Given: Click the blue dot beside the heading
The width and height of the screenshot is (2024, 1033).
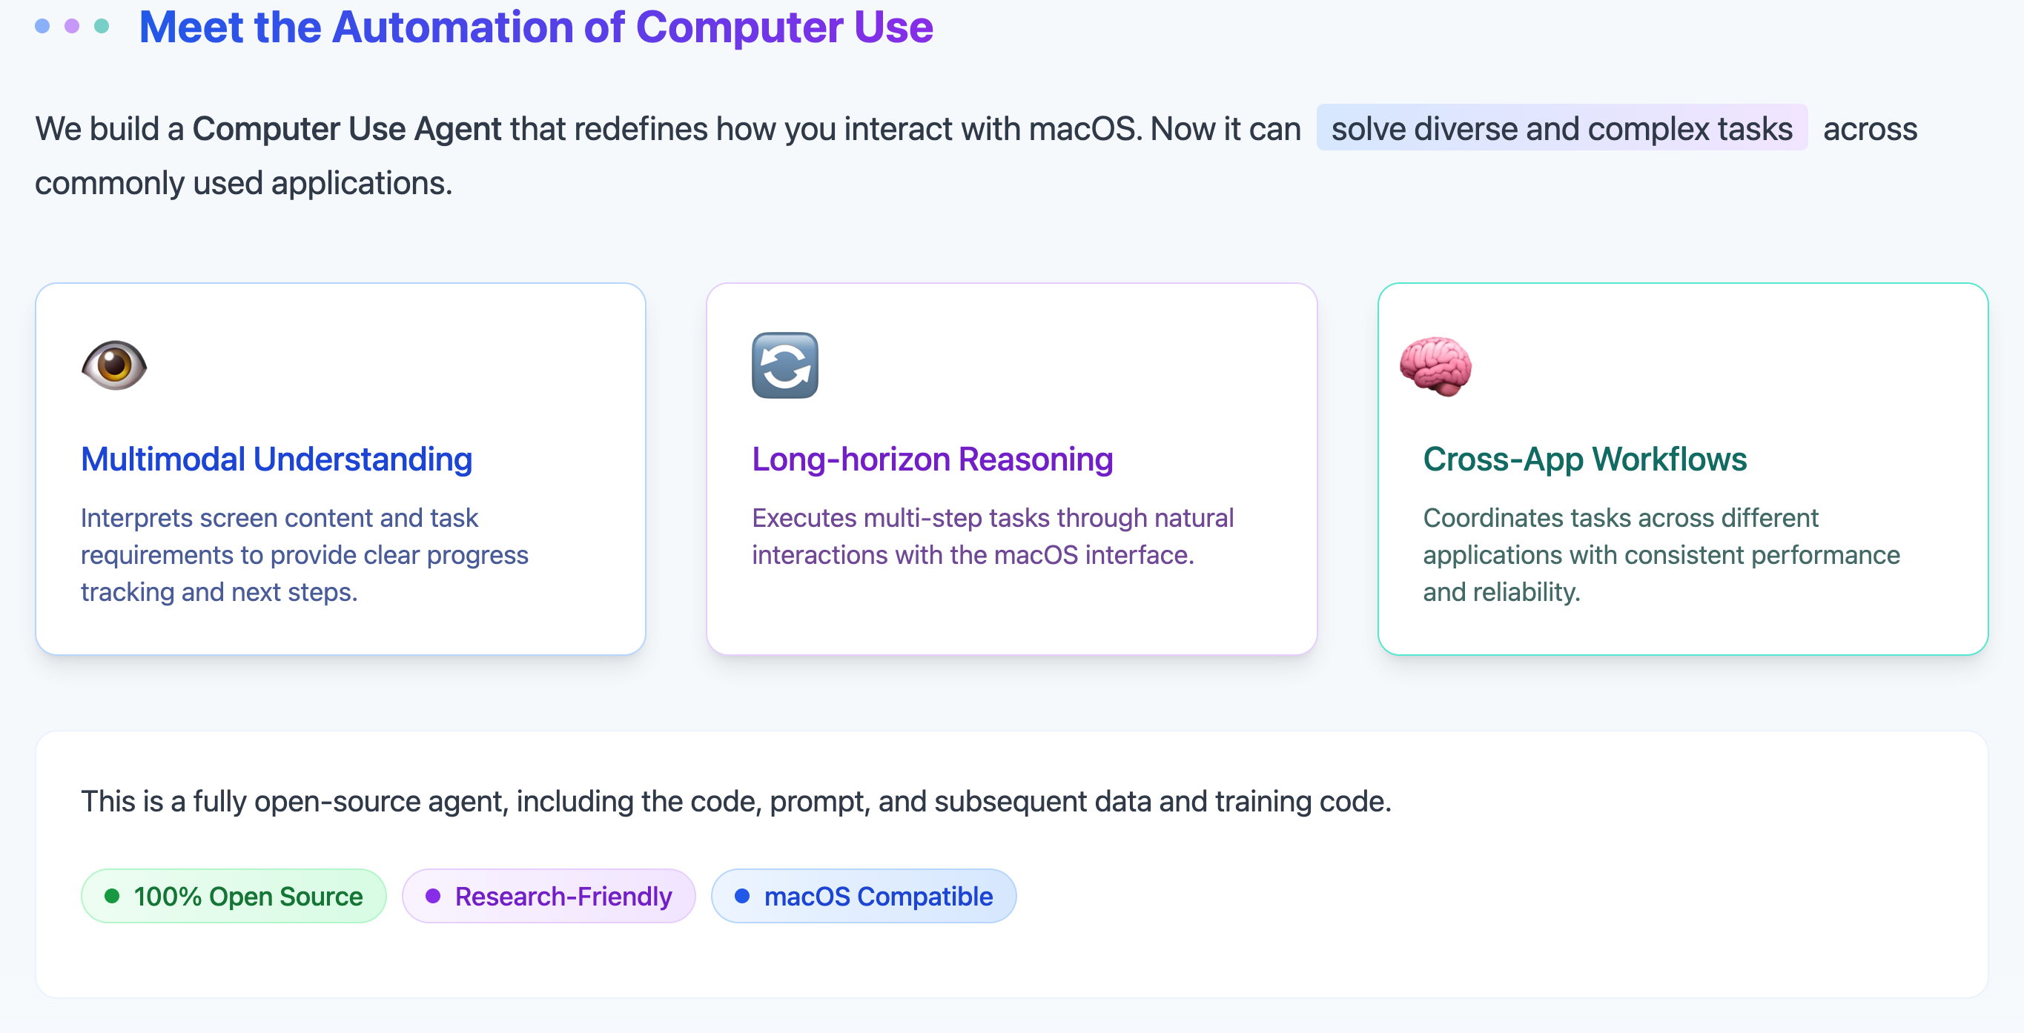Looking at the screenshot, I should 42,26.
